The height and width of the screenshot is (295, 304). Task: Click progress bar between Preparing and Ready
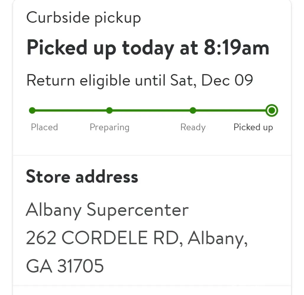[151, 111]
